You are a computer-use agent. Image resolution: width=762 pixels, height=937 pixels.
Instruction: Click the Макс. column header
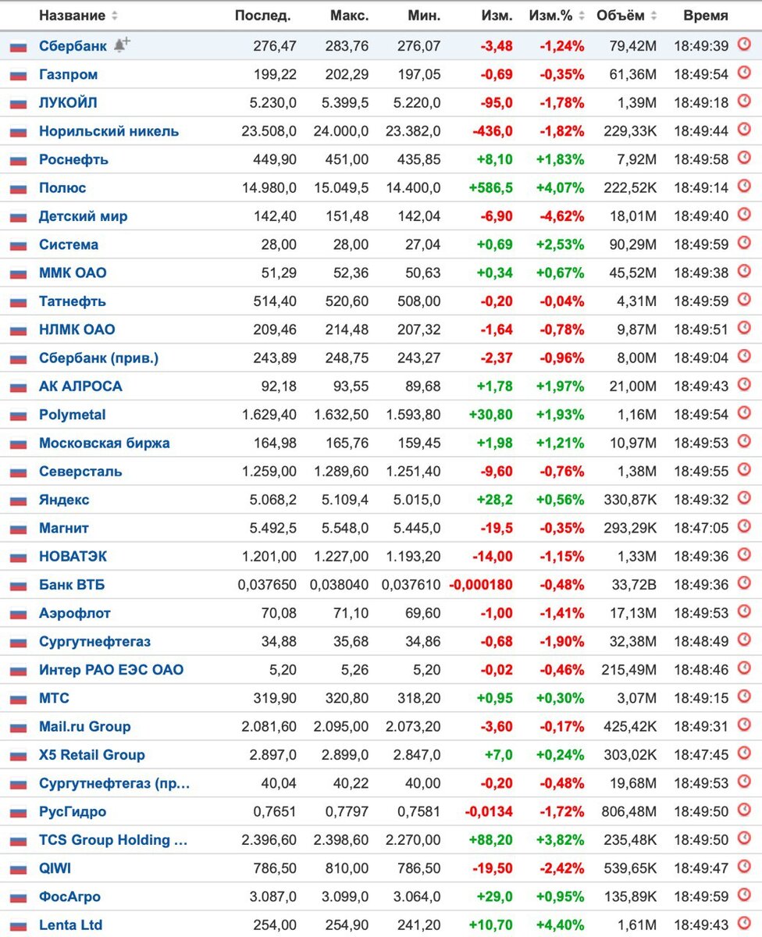click(x=349, y=16)
